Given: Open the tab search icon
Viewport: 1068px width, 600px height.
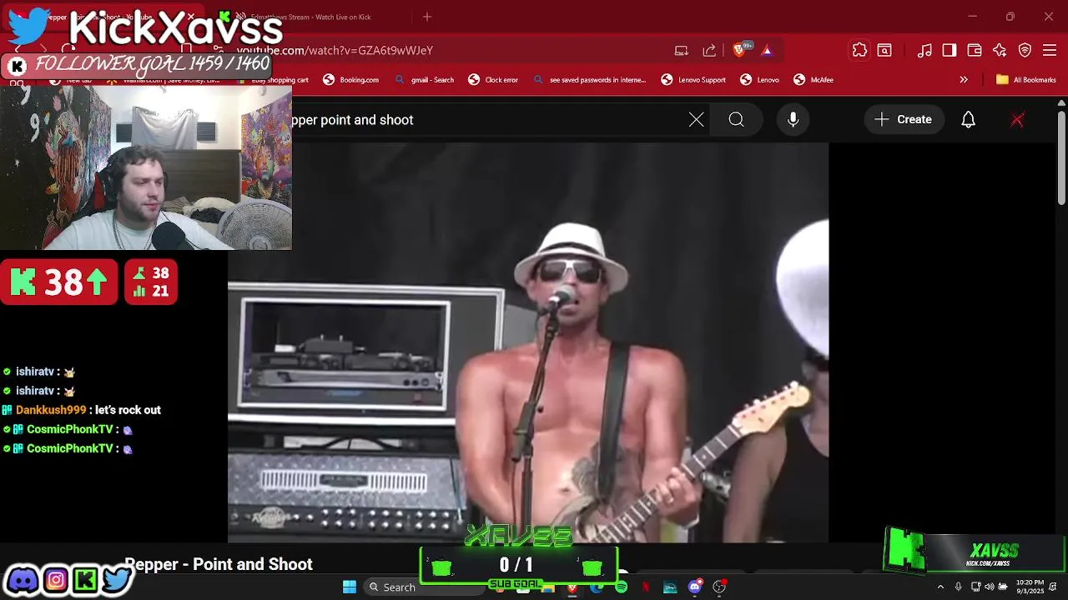Looking at the screenshot, I should pyautogui.click(x=884, y=50).
